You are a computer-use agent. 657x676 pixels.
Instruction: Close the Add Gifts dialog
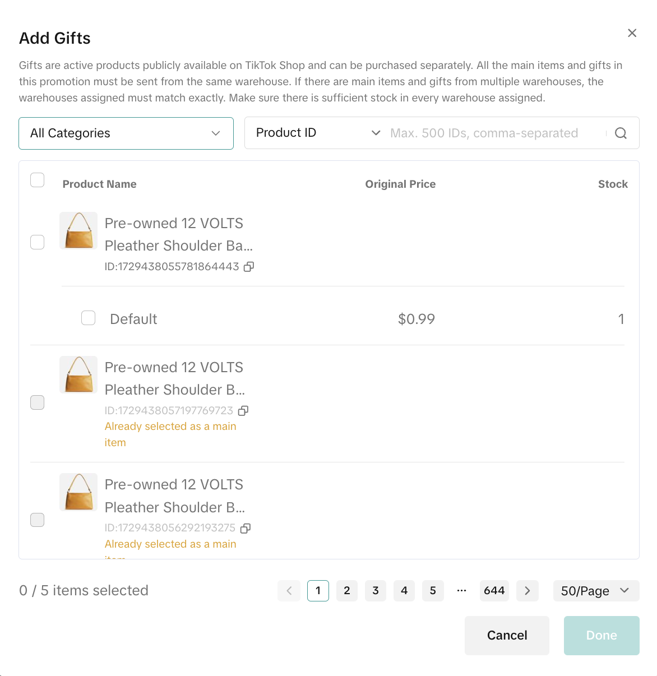point(632,33)
